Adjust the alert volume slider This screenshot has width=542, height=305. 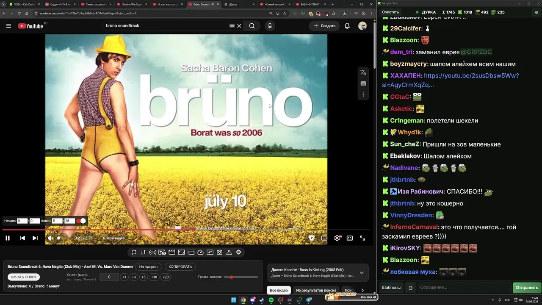[x=241, y=277]
